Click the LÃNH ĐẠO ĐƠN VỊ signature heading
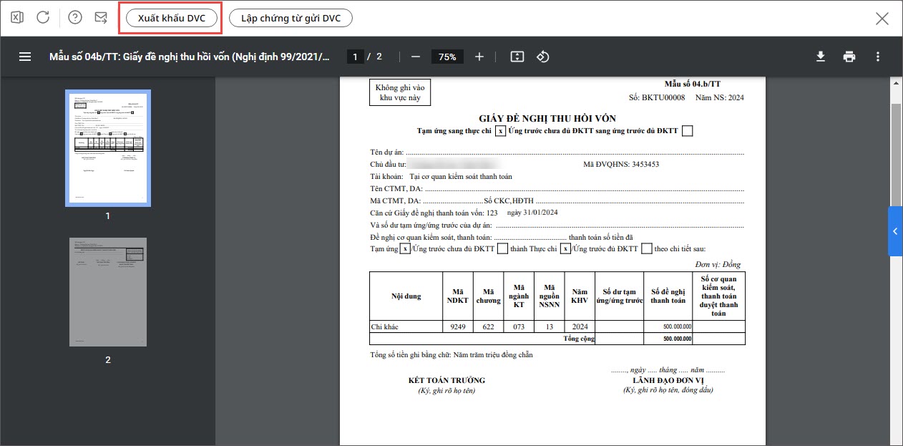The height and width of the screenshot is (446, 903). [x=668, y=380]
